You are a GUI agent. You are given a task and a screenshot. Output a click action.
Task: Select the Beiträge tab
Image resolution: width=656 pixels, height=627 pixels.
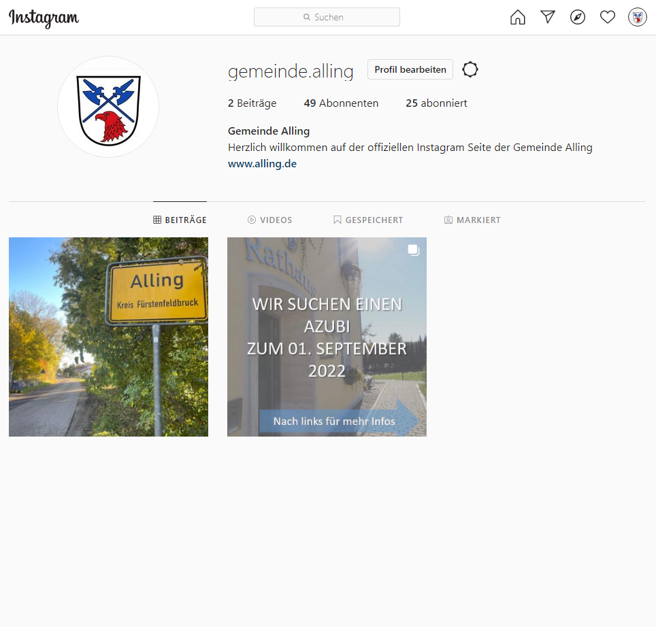(x=180, y=220)
